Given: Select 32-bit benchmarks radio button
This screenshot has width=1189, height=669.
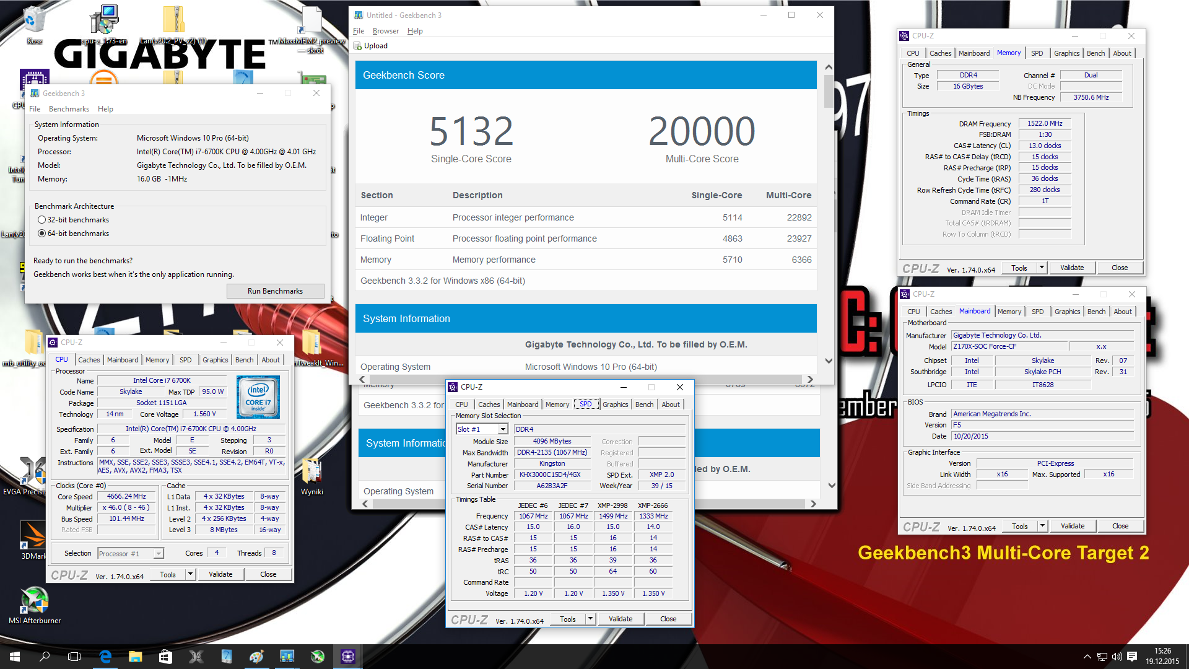Looking at the screenshot, I should click(41, 220).
